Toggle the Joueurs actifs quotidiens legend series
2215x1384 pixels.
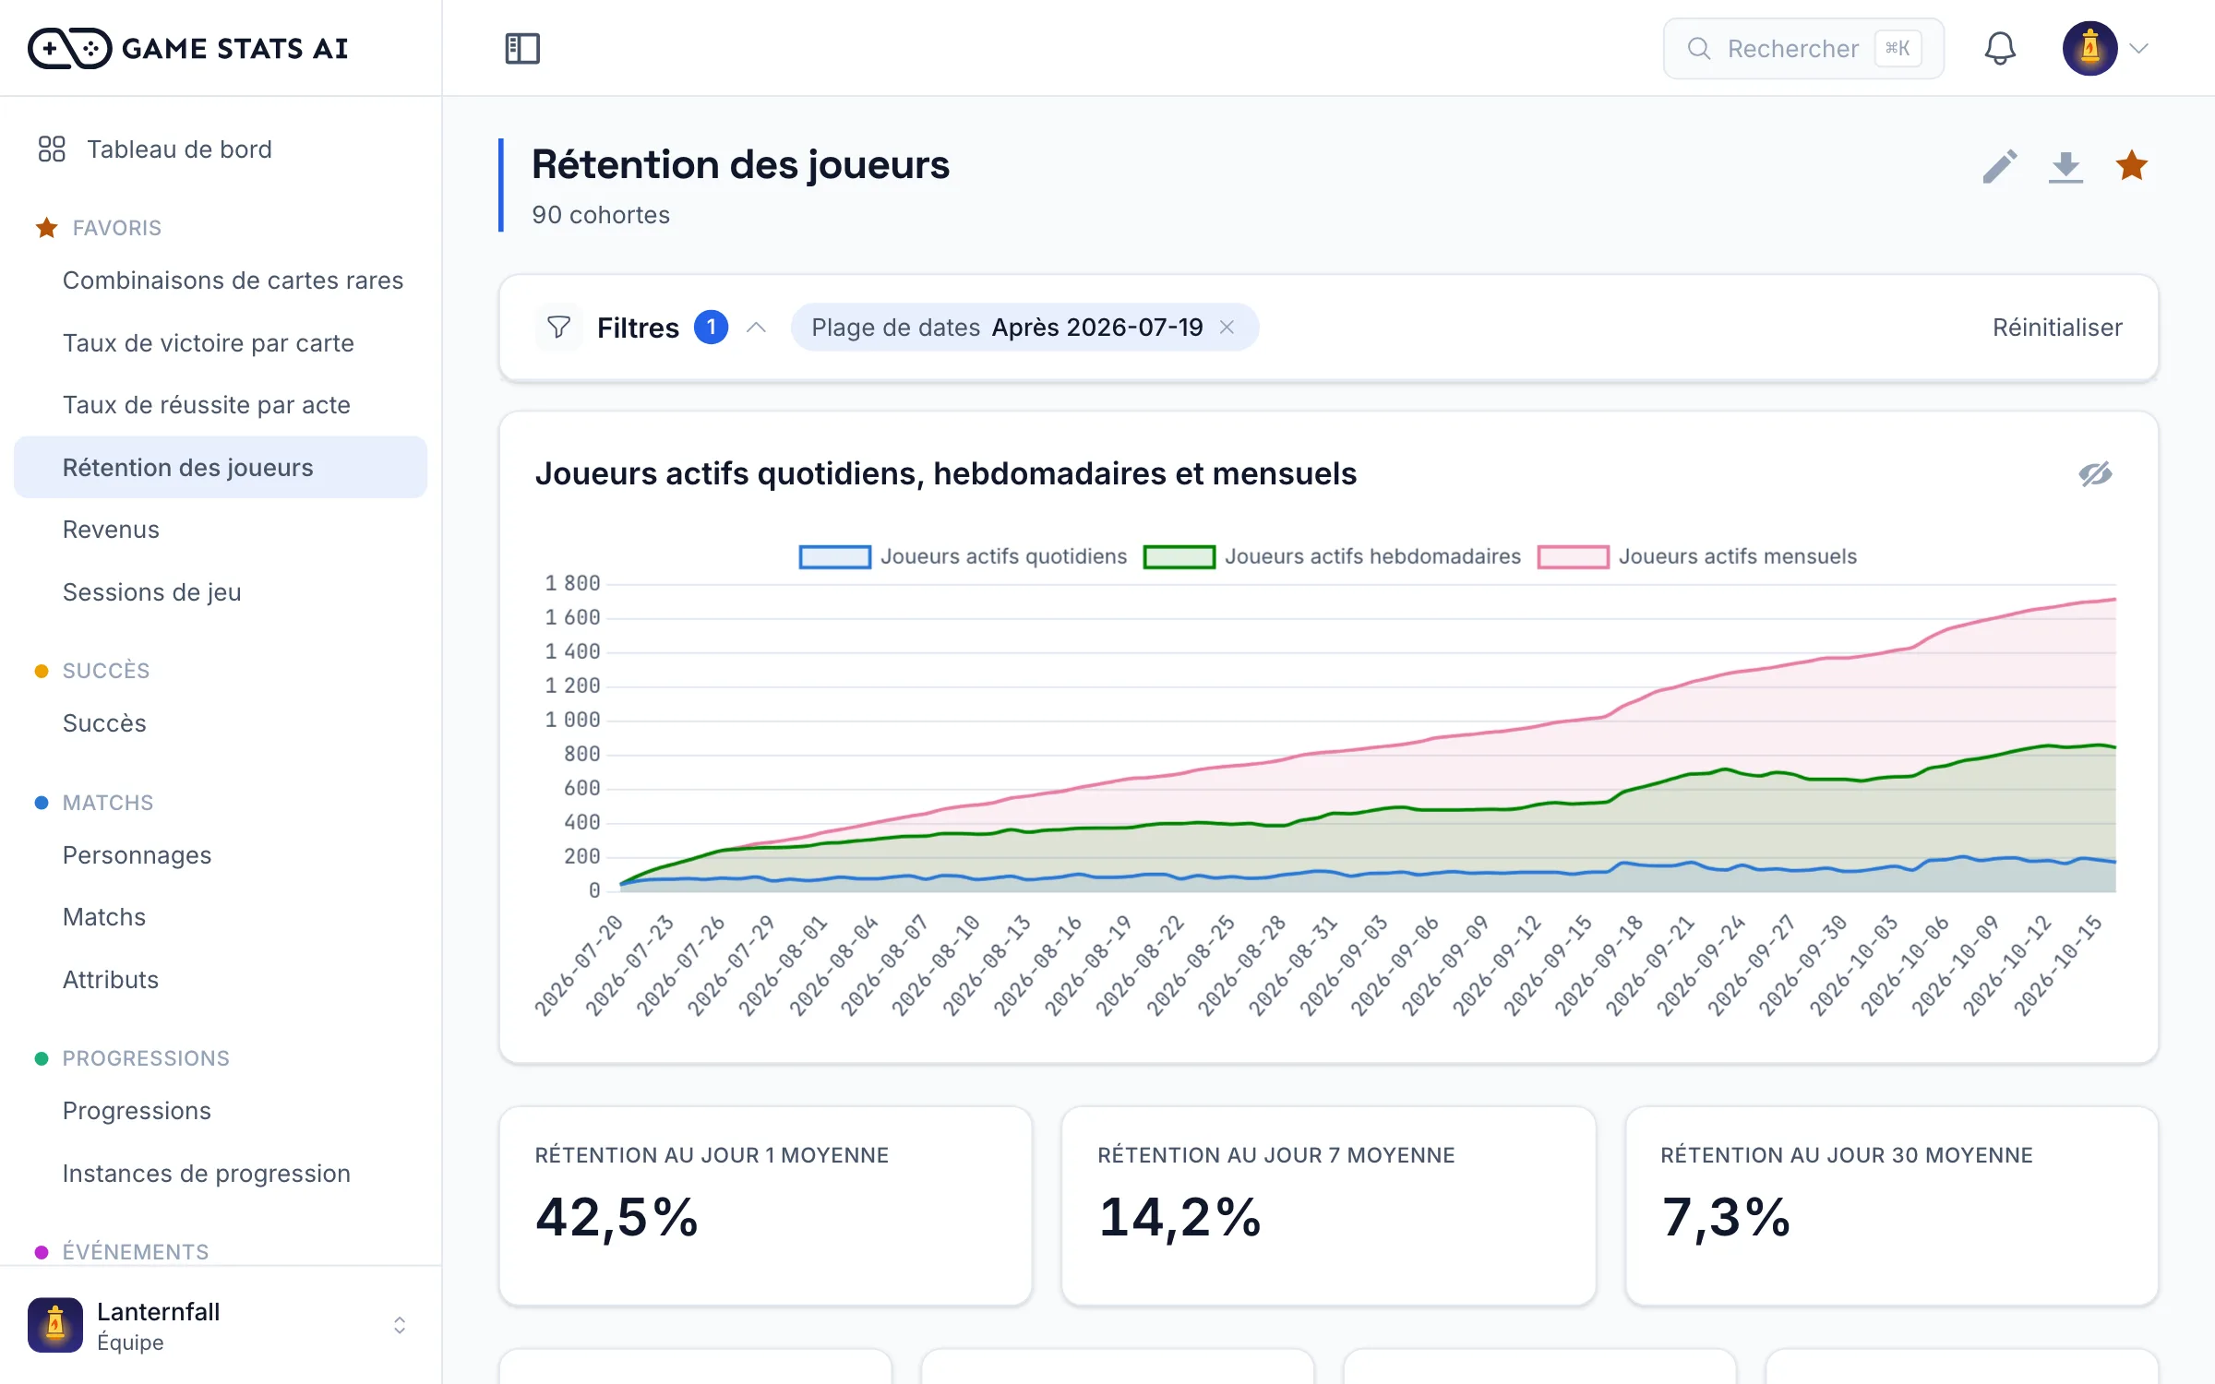(x=963, y=556)
